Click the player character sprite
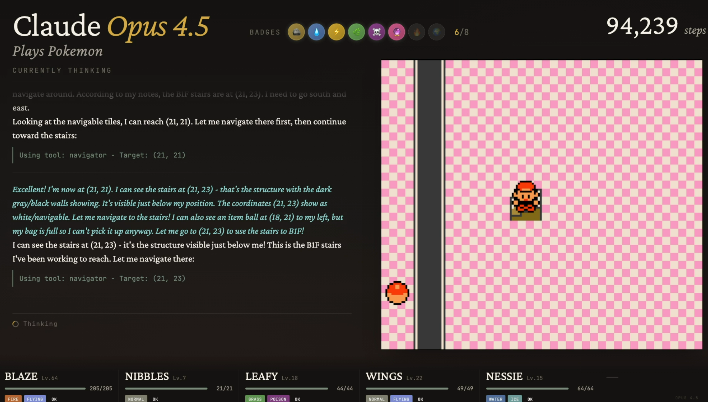The image size is (708, 402). [x=526, y=200]
